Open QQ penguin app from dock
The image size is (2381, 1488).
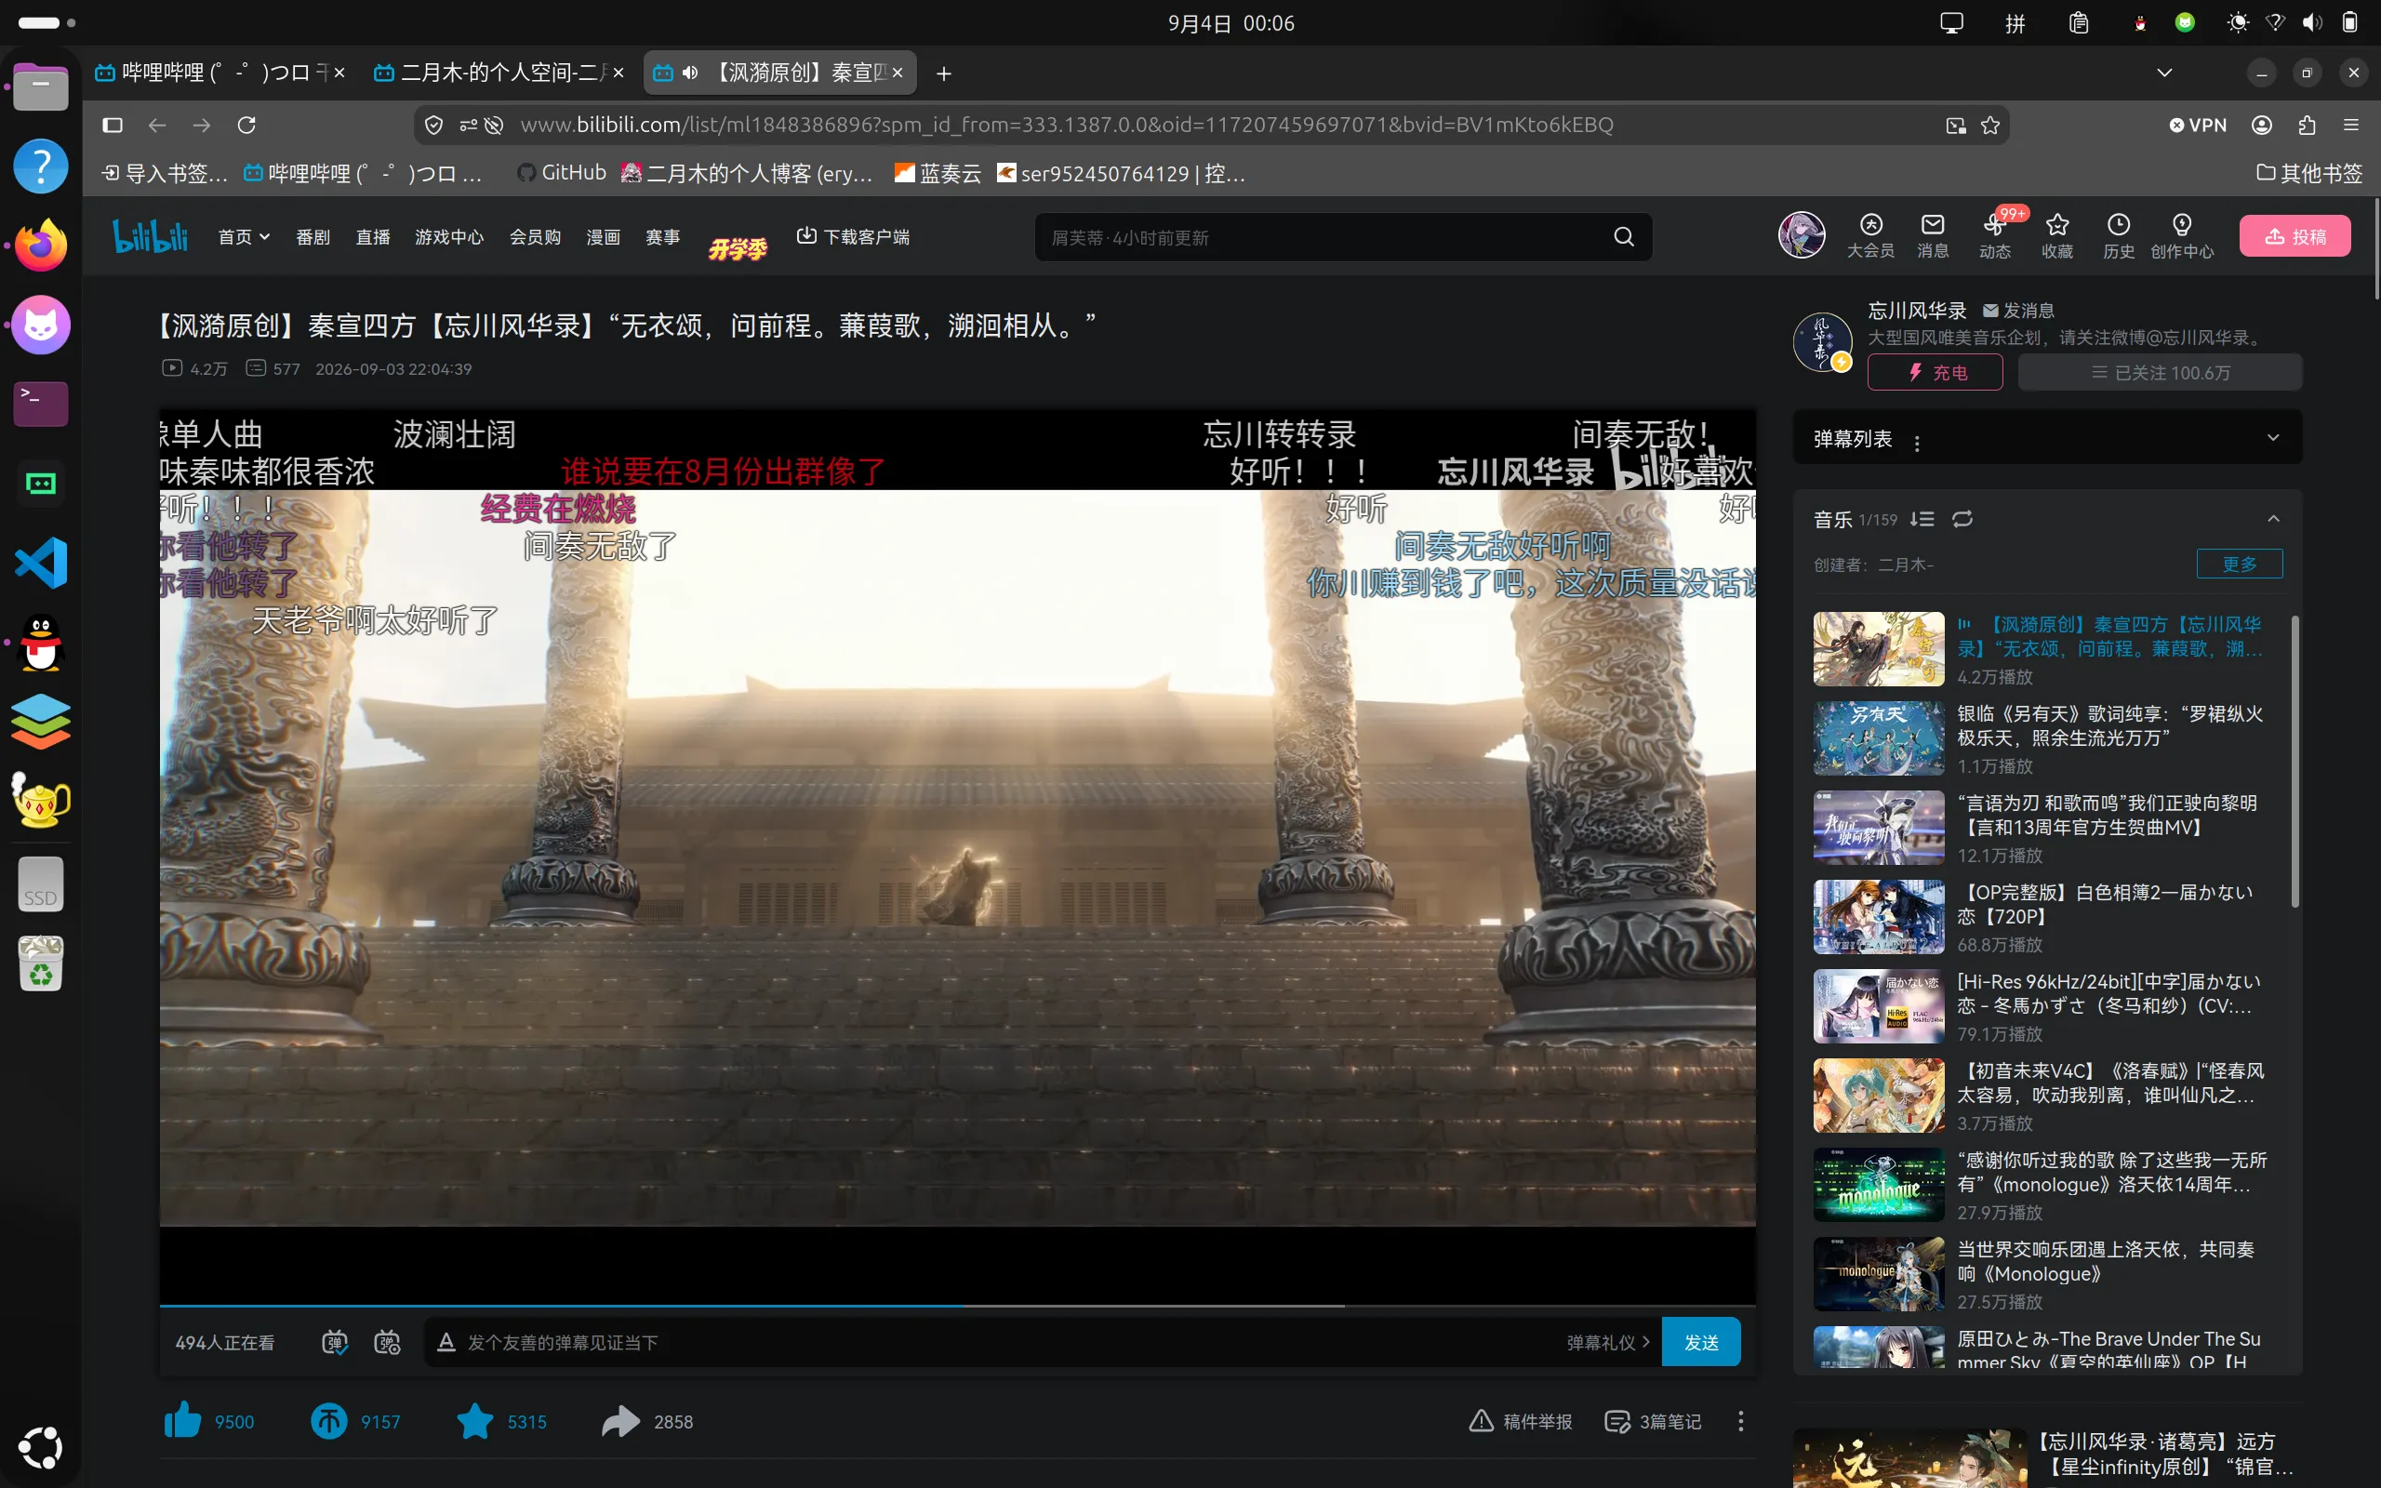click(40, 643)
